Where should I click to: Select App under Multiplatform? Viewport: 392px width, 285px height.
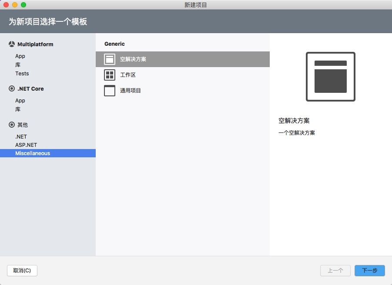pos(20,56)
